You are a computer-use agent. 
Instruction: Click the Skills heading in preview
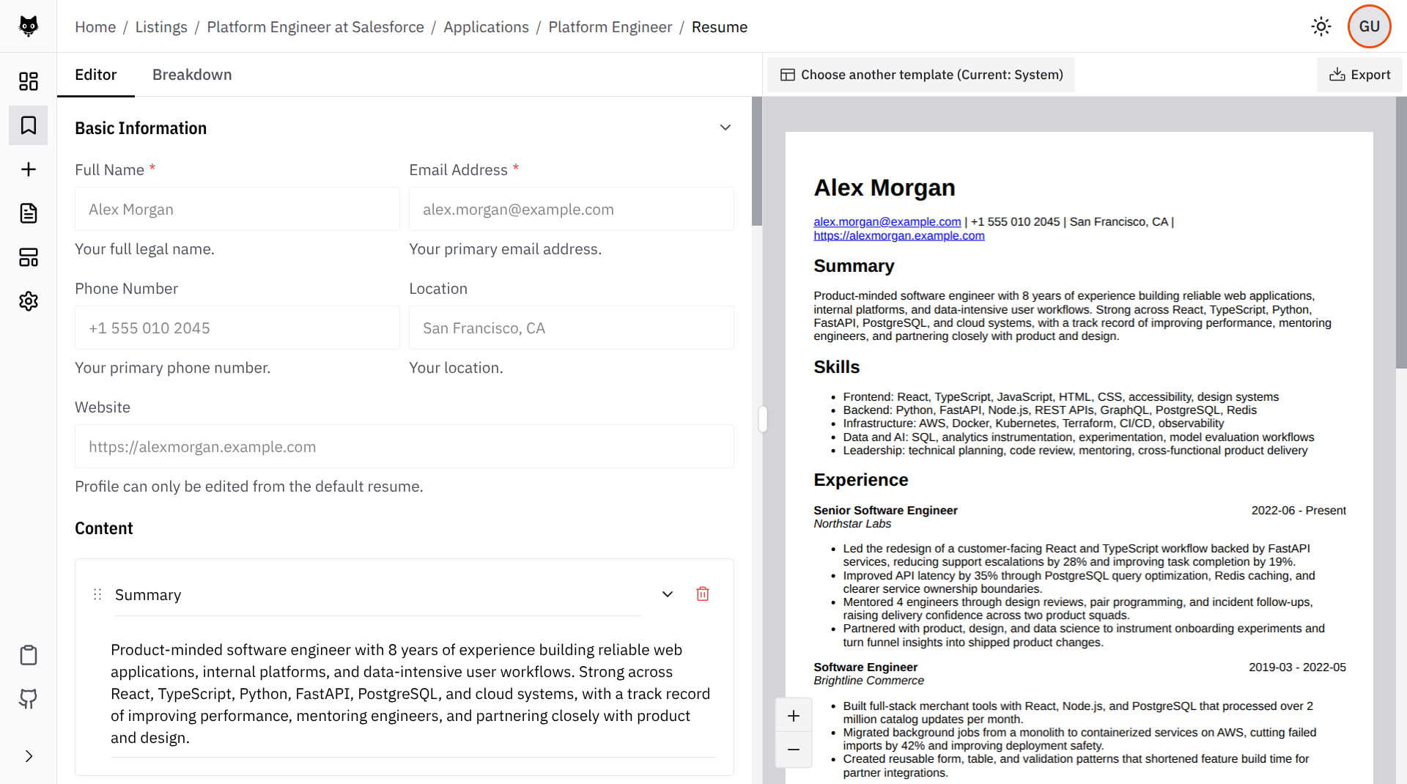836,367
